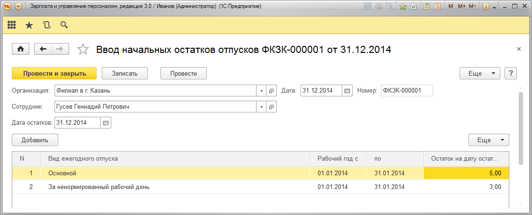Screen dimensions: 532x215
Task: Add the document to favorites with the outline star
Action: pos(83,50)
